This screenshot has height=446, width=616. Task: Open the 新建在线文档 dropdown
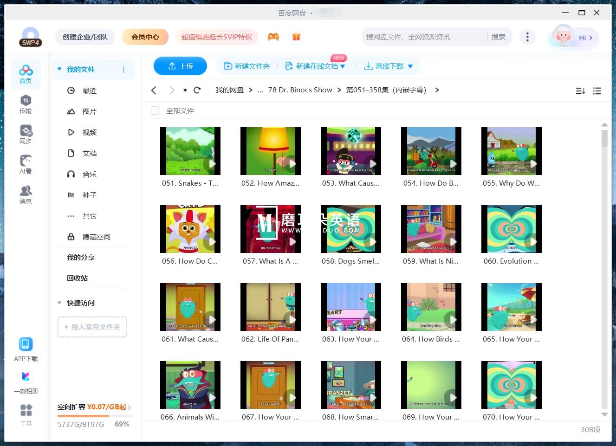click(x=342, y=66)
